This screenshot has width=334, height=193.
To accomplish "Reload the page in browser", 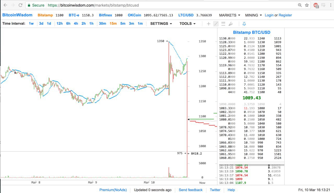I will pyautogui.click(x=20, y=5).
